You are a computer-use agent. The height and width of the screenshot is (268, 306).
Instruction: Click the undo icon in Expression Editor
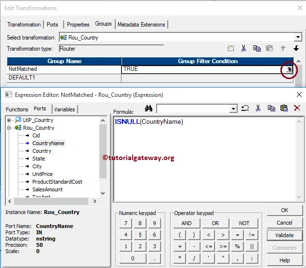pyautogui.click(x=245, y=109)
